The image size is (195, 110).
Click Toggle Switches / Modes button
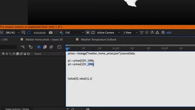pos(17,109)
